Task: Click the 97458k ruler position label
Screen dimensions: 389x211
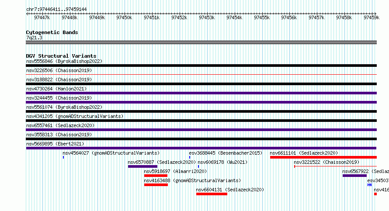Action: click(344, 17)
